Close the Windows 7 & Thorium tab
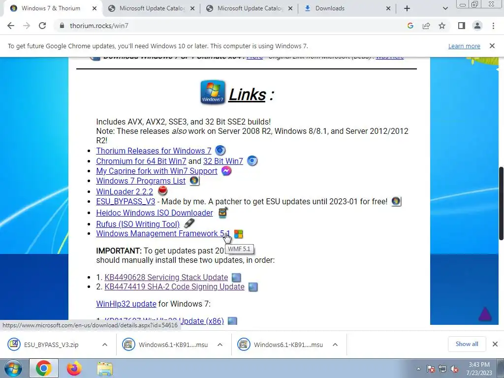 [94, 8]
